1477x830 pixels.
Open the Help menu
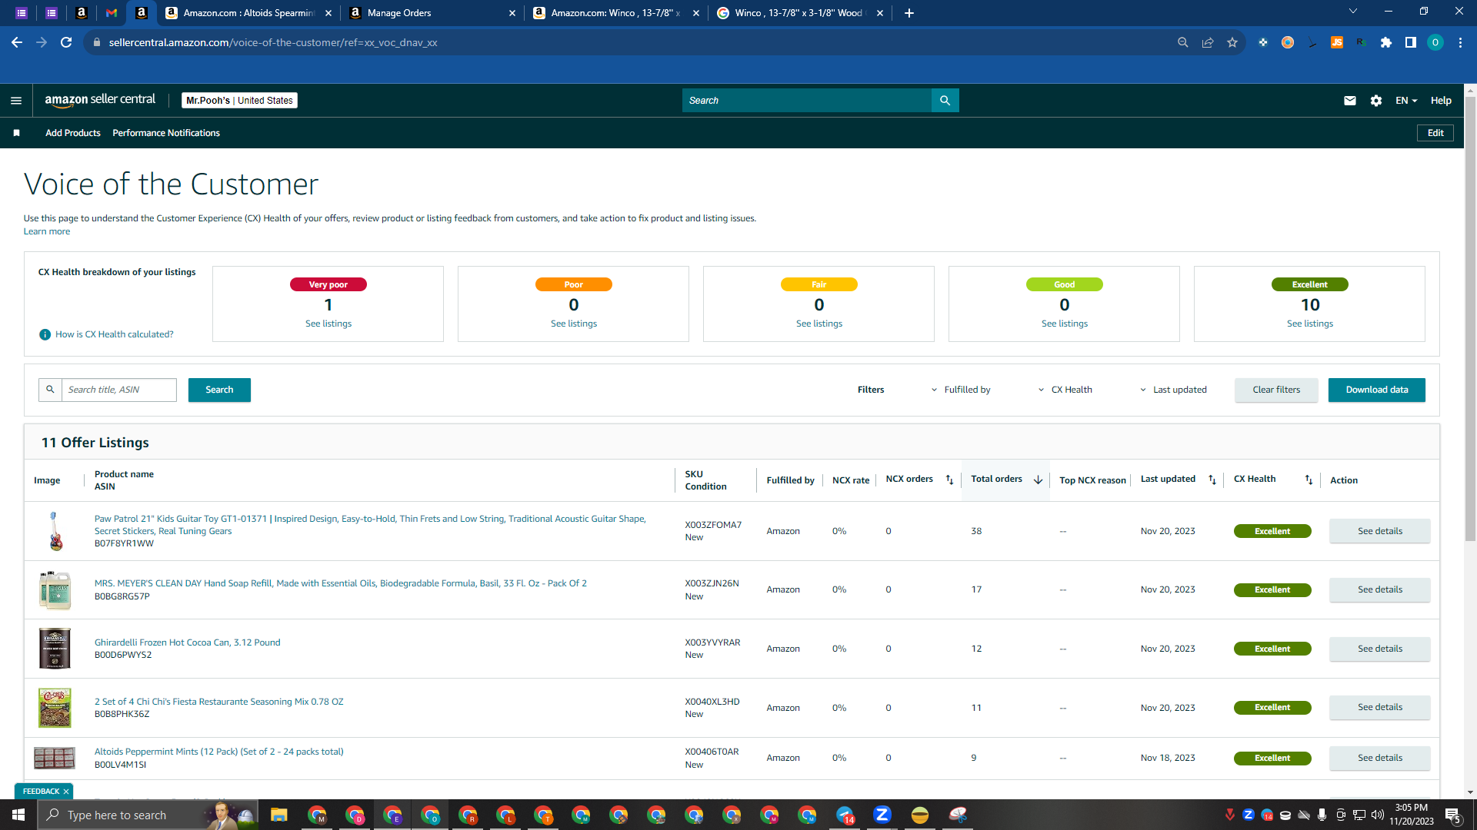[x=1441, y=101]
